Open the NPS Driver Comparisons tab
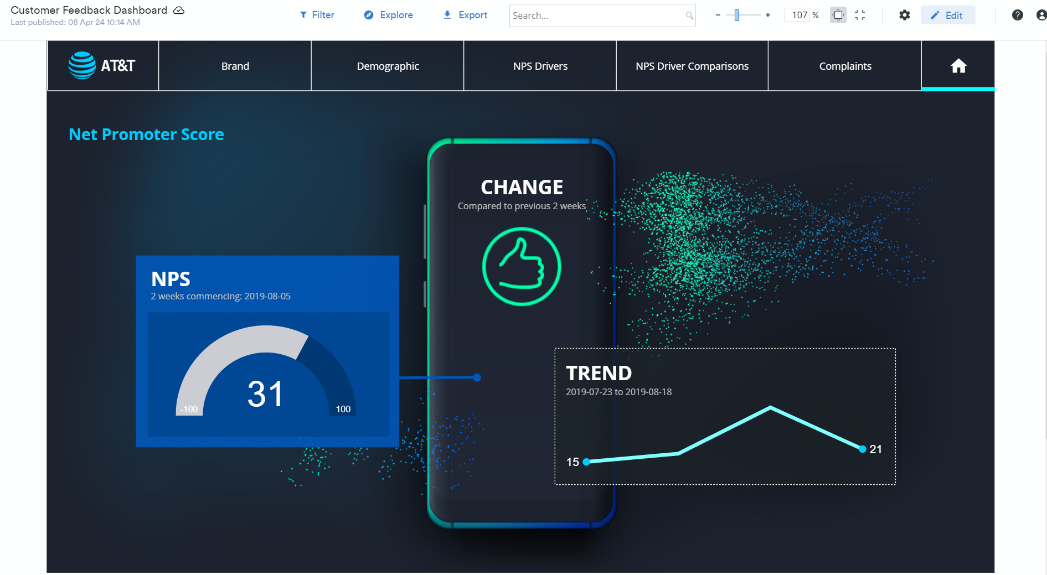 [692, 66]
